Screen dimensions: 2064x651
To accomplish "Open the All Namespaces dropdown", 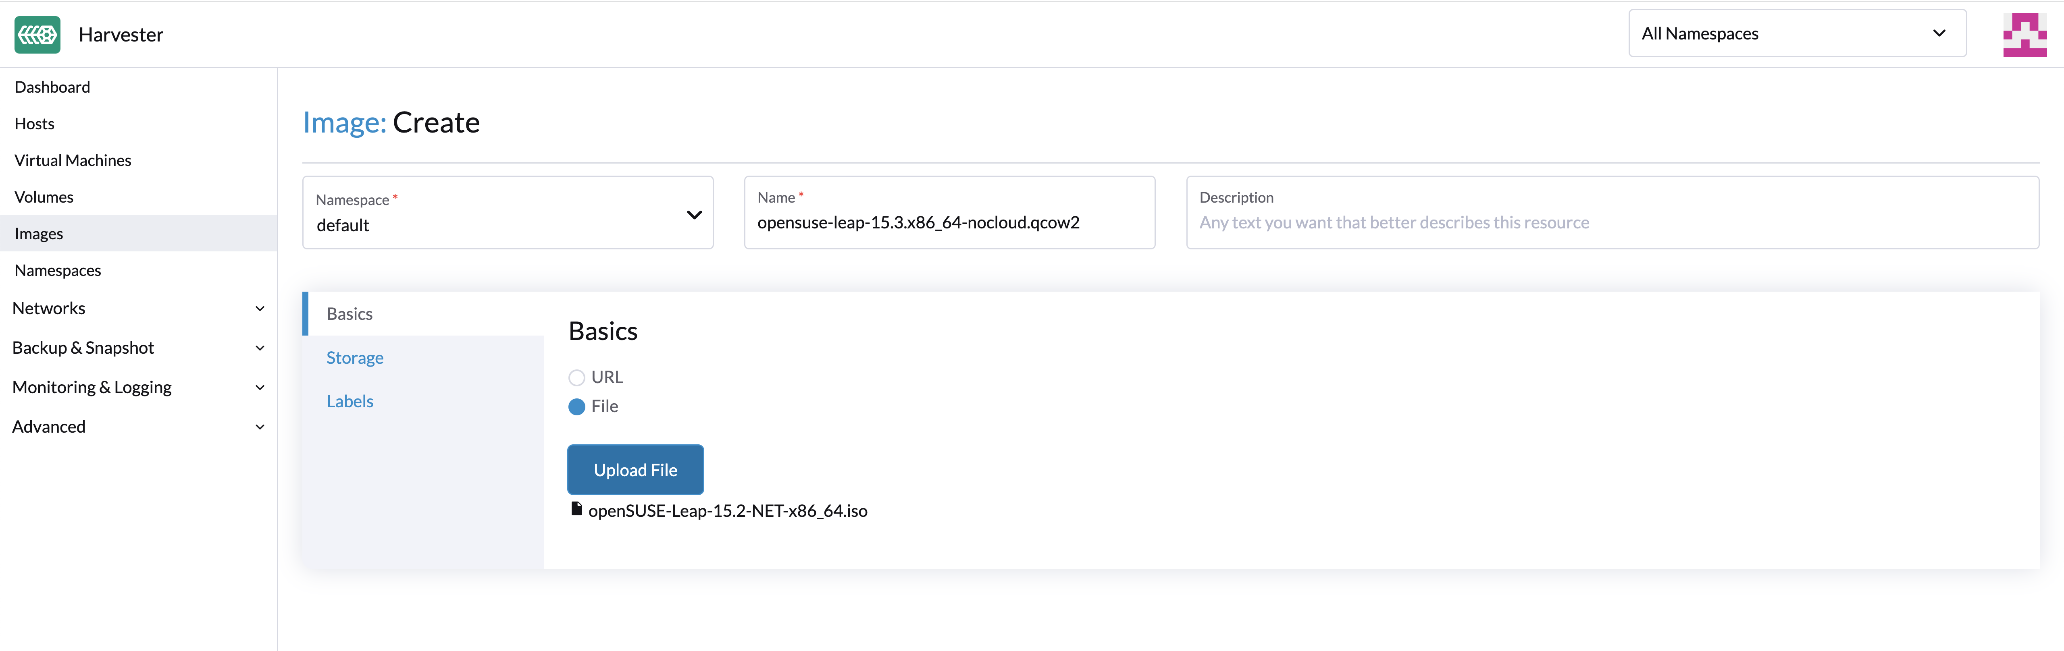I will (1796, 33).
